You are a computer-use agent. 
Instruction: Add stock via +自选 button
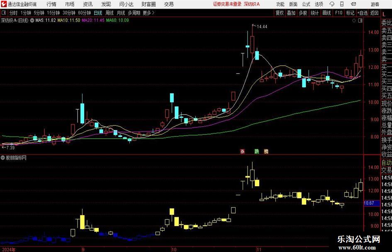pyautogui.click(x=362, y=13)
